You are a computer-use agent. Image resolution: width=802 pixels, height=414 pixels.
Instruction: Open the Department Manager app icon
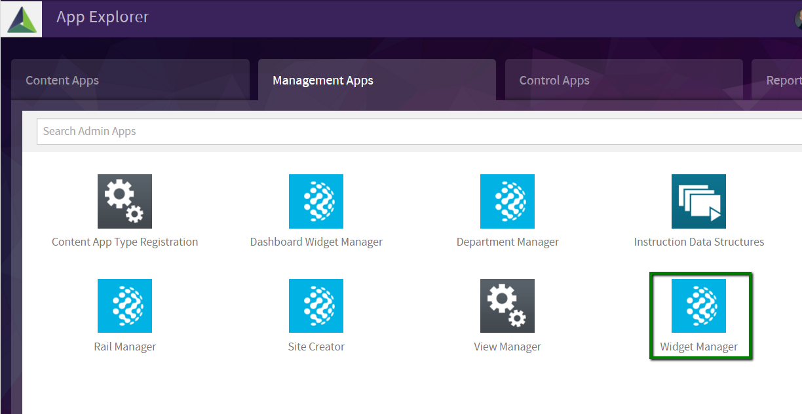tap(507, 201)
